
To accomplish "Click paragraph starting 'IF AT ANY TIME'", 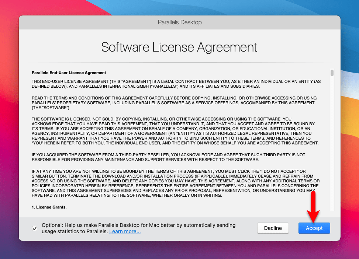I will [x=176, y=183].
